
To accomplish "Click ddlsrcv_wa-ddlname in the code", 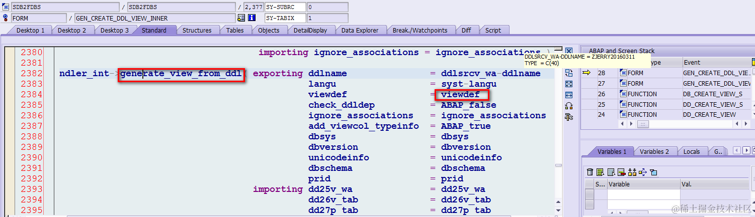I will pyautogui.click(x=491, y=74).
